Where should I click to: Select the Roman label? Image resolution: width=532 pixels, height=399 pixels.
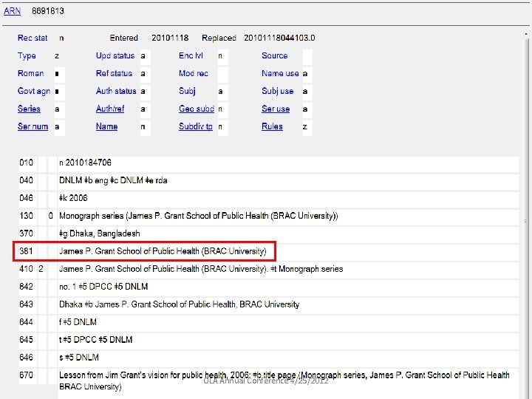click(x=30, y=73)
